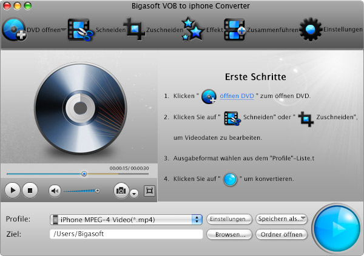This screenshot has height=256, width=364.
Task: Toggle fullscreen preview icon
Action: pos(149,191)
